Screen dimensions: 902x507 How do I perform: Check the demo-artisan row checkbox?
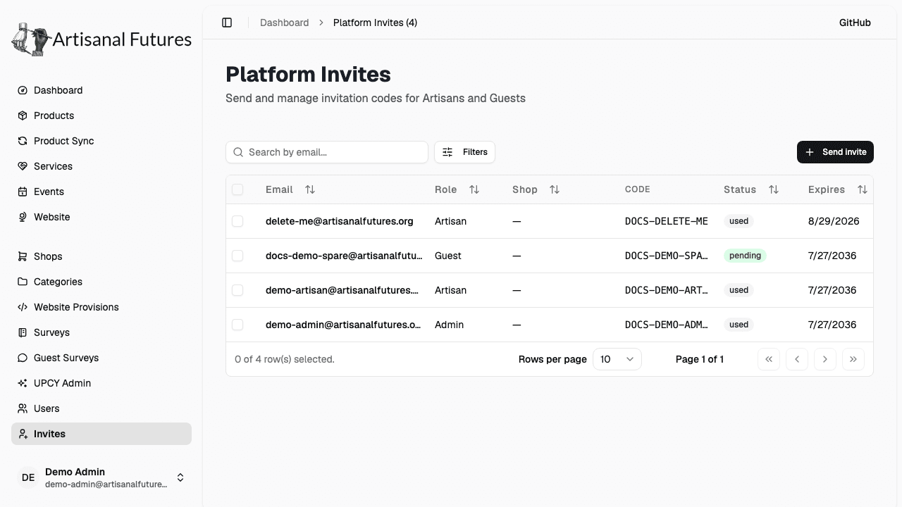(x=237, y=290)
